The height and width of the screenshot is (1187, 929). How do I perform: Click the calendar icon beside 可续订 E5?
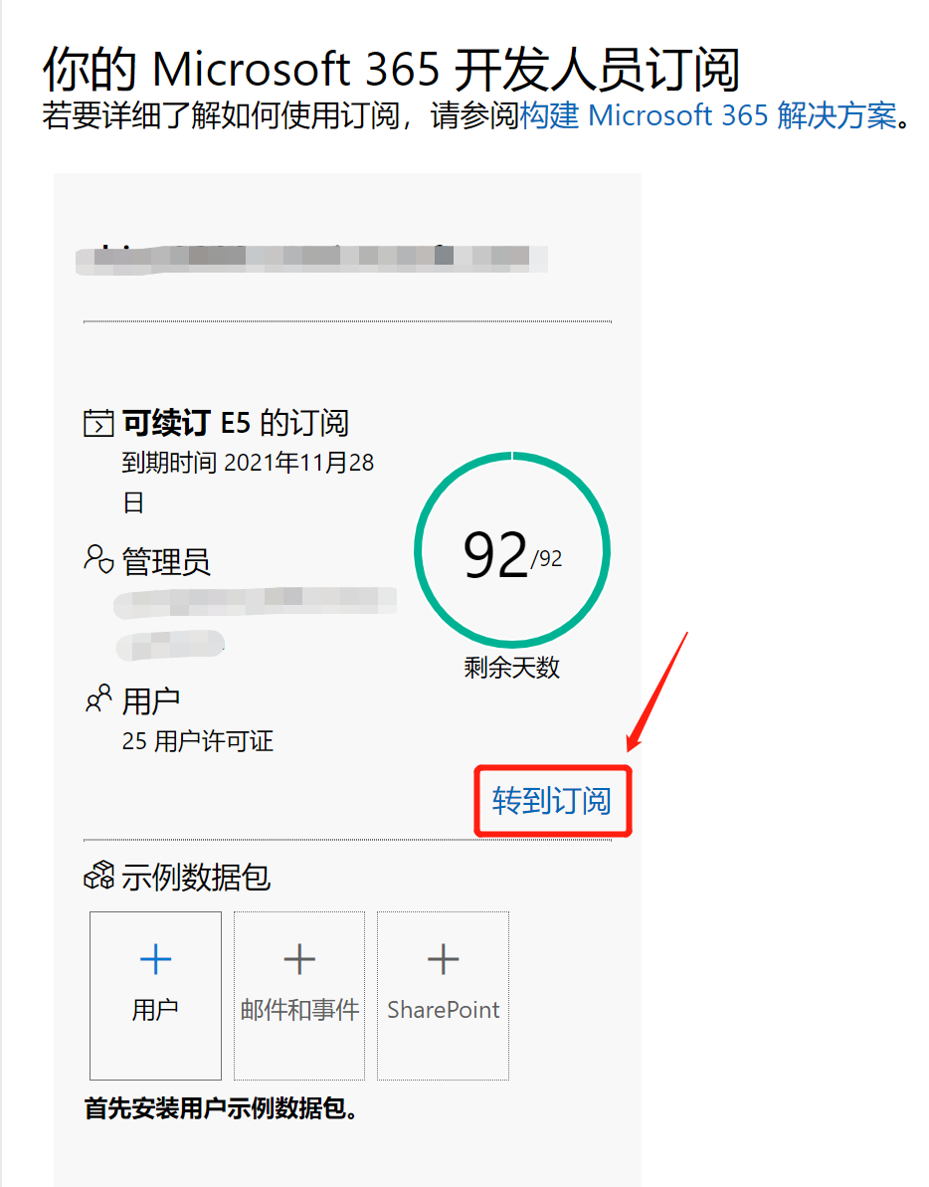pyautogui.click(x=98, y=423)
